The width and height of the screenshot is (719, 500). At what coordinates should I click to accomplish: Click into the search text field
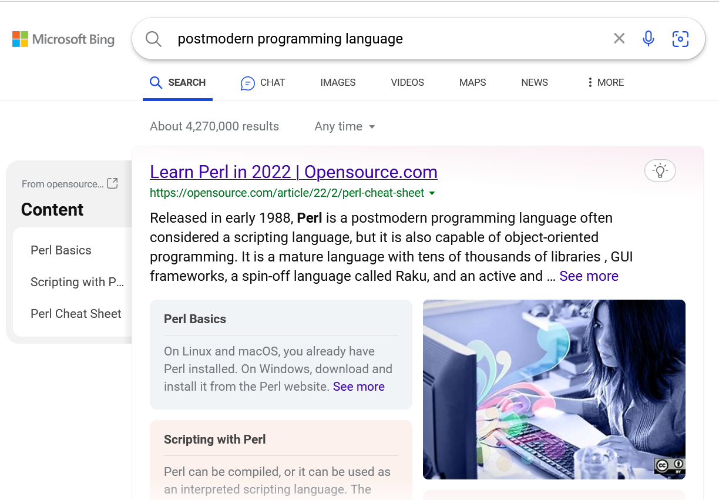pyautogui.click(x=382, y=39)
